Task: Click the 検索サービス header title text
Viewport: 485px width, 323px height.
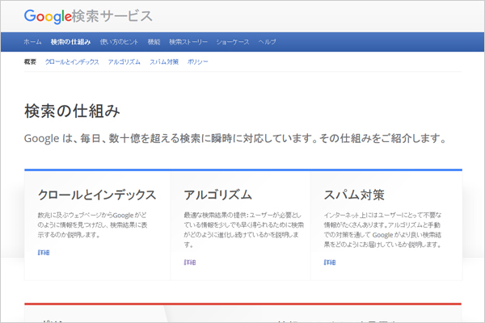Action: point(112,16)
